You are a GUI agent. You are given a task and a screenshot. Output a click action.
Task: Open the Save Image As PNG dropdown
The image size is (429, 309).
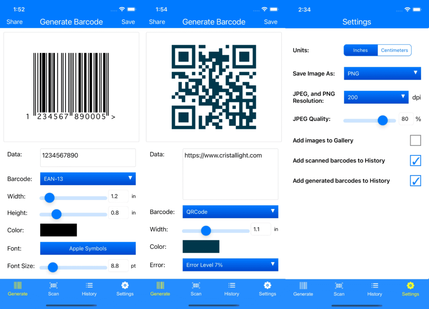pyautogui.click(x=382, y=73)
